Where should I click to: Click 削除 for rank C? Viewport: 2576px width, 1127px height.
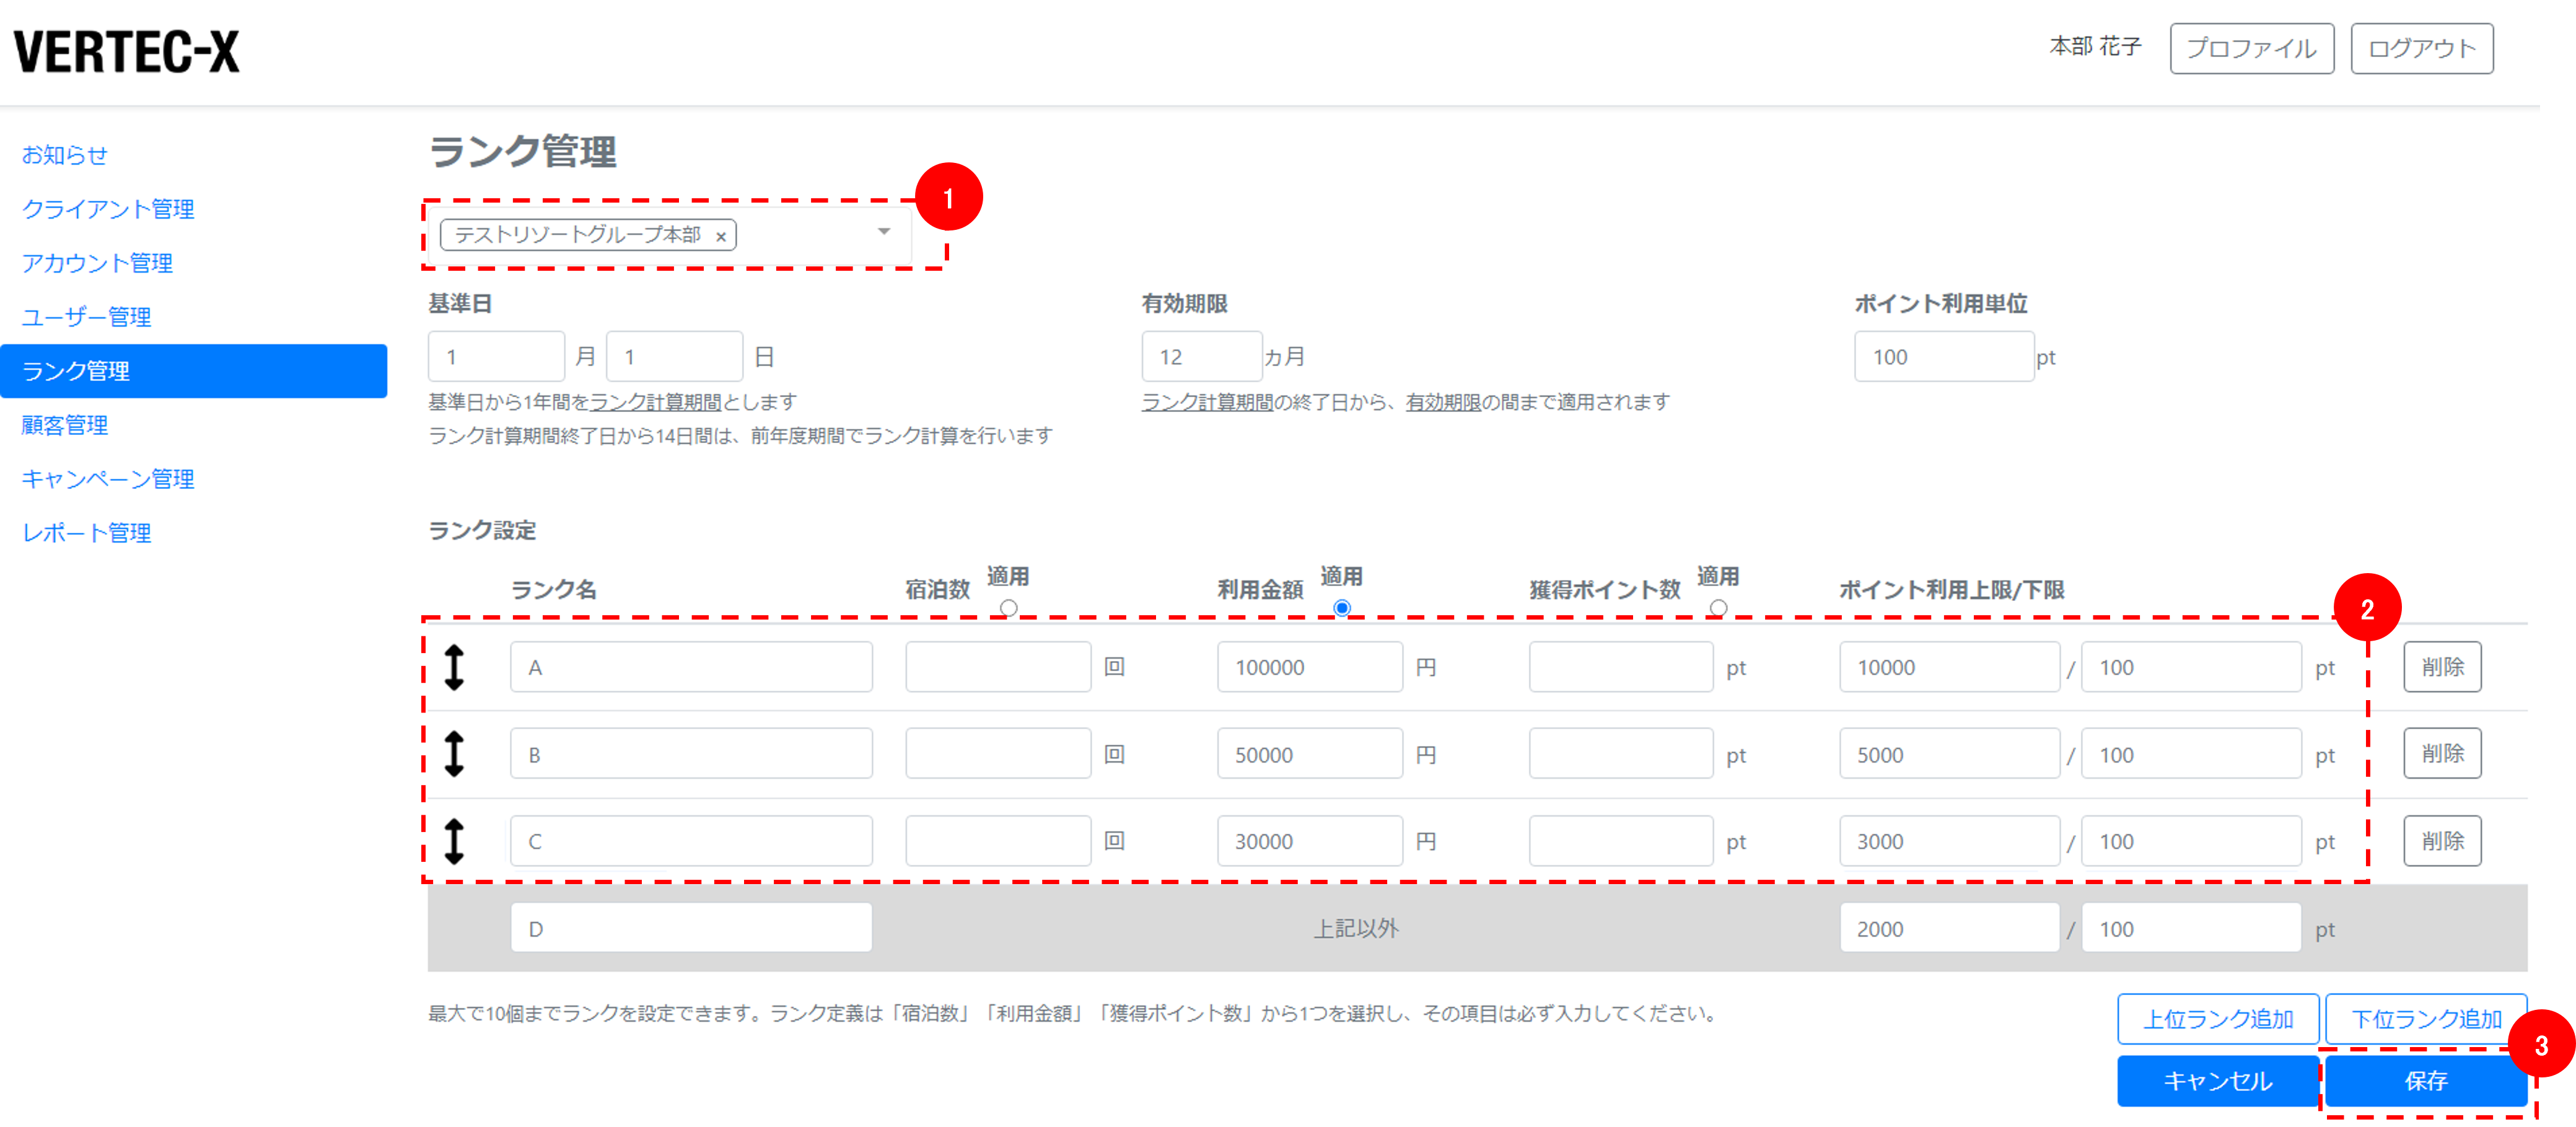click(2442, 841)
